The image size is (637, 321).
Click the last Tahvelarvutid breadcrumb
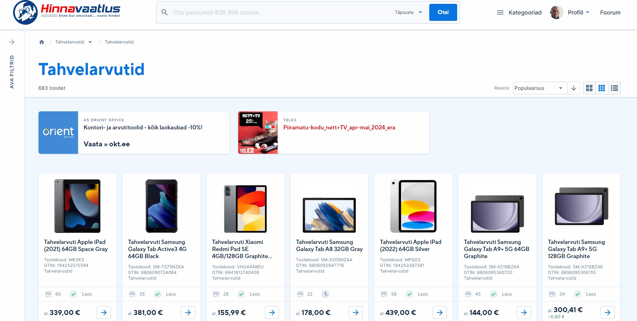click(x=119, y=42)
